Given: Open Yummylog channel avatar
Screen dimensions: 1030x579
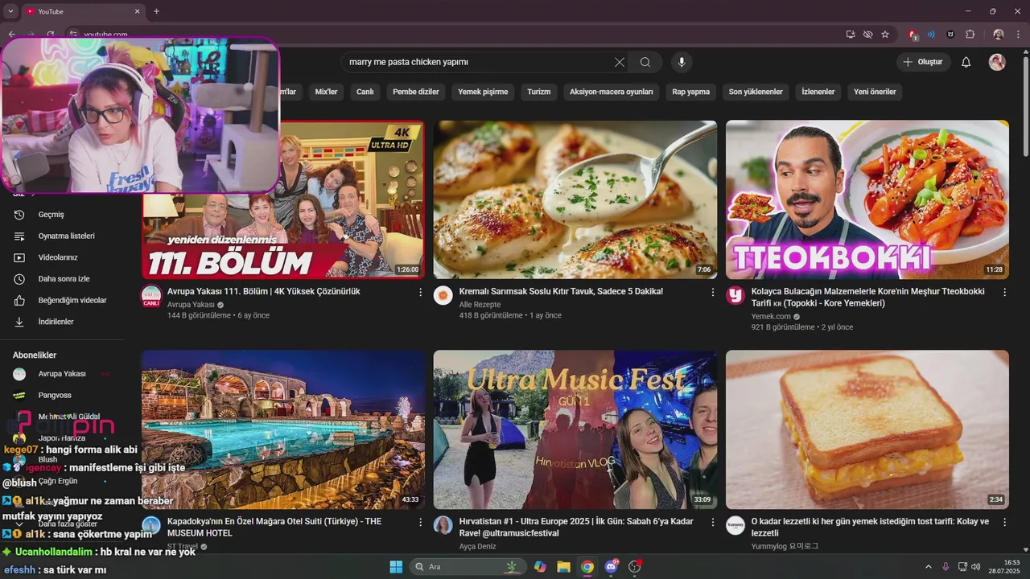Looking at the screenshot, I should [x=735, y=525].
